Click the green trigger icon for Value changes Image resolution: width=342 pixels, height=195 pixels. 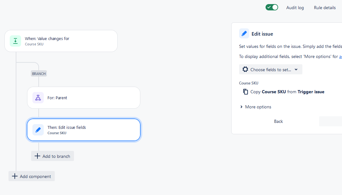click(15, 41)
